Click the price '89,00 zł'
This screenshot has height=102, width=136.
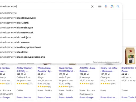41,74
